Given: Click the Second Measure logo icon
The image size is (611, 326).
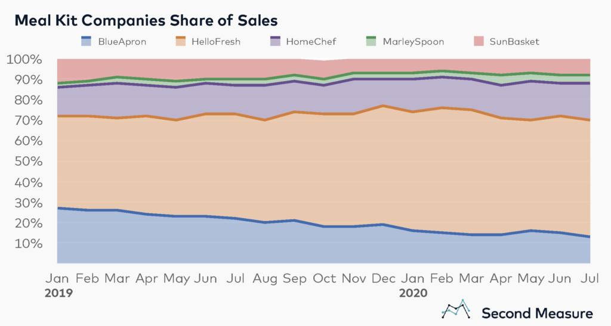Looking at the screenshot, I should point(456,309).
